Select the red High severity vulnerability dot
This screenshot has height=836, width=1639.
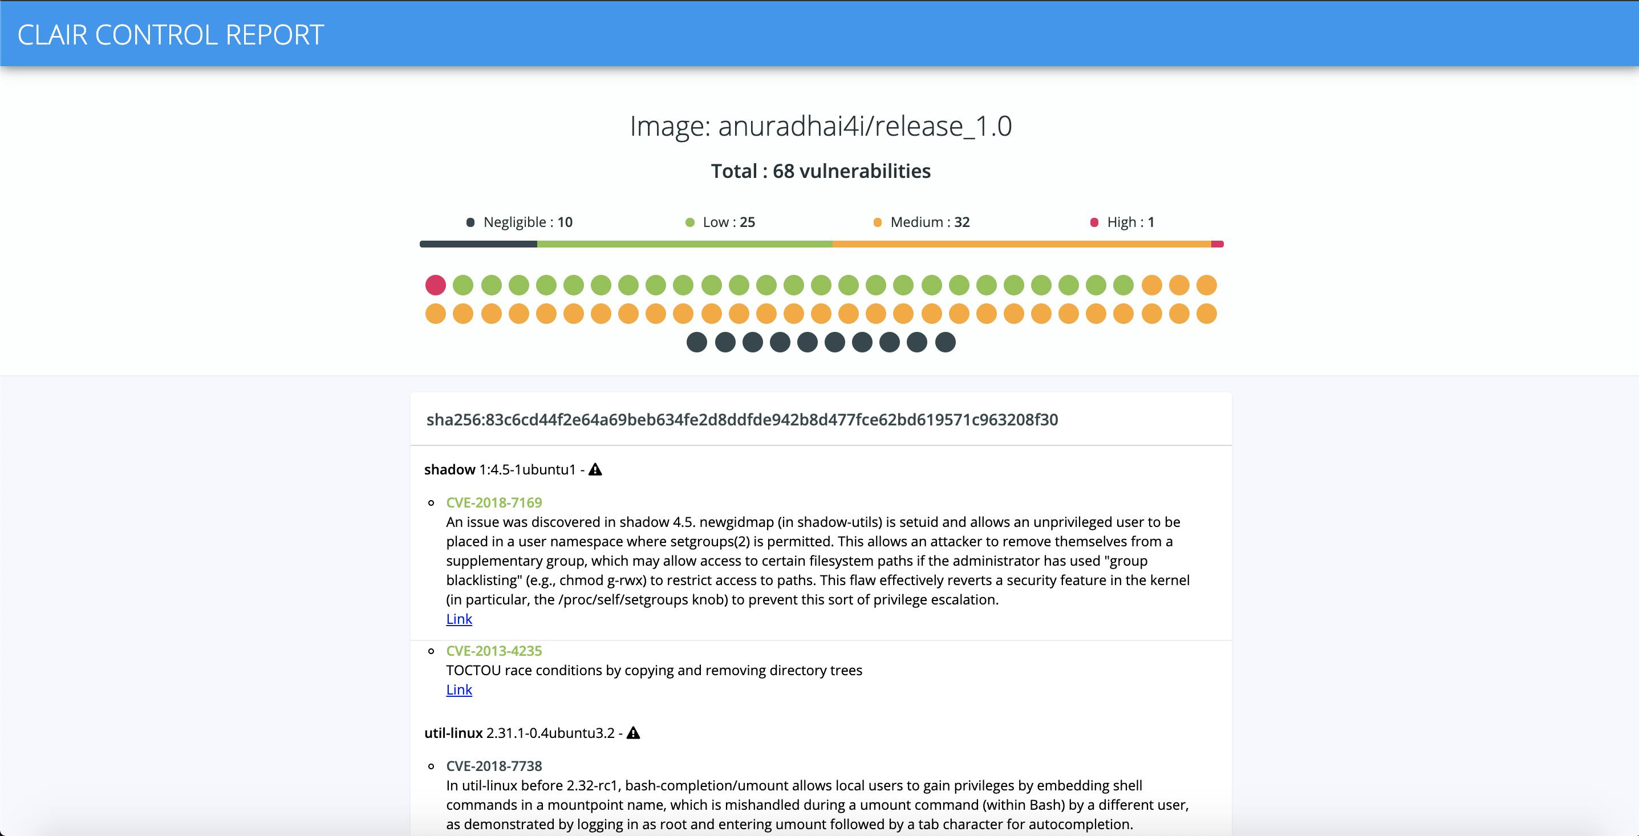pos(435,285)
